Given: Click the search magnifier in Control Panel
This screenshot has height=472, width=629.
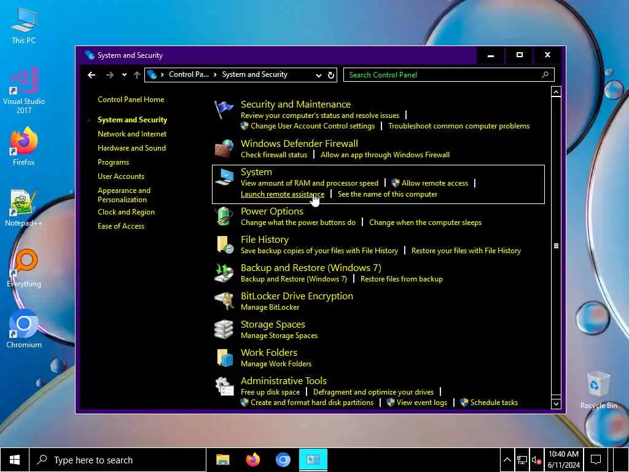Looking at the screenshot, I should point(545,74).
